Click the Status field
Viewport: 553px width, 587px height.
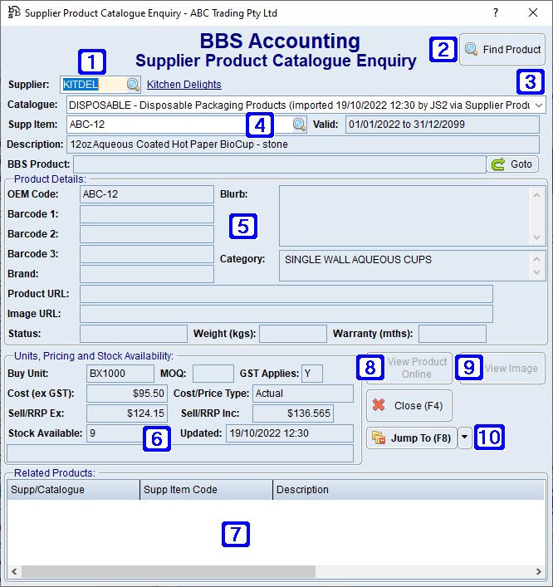[134, 334]
